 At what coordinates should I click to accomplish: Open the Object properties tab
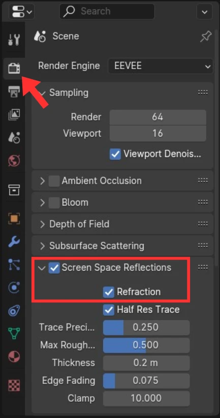pyautogui.click(x=14, y=218)
